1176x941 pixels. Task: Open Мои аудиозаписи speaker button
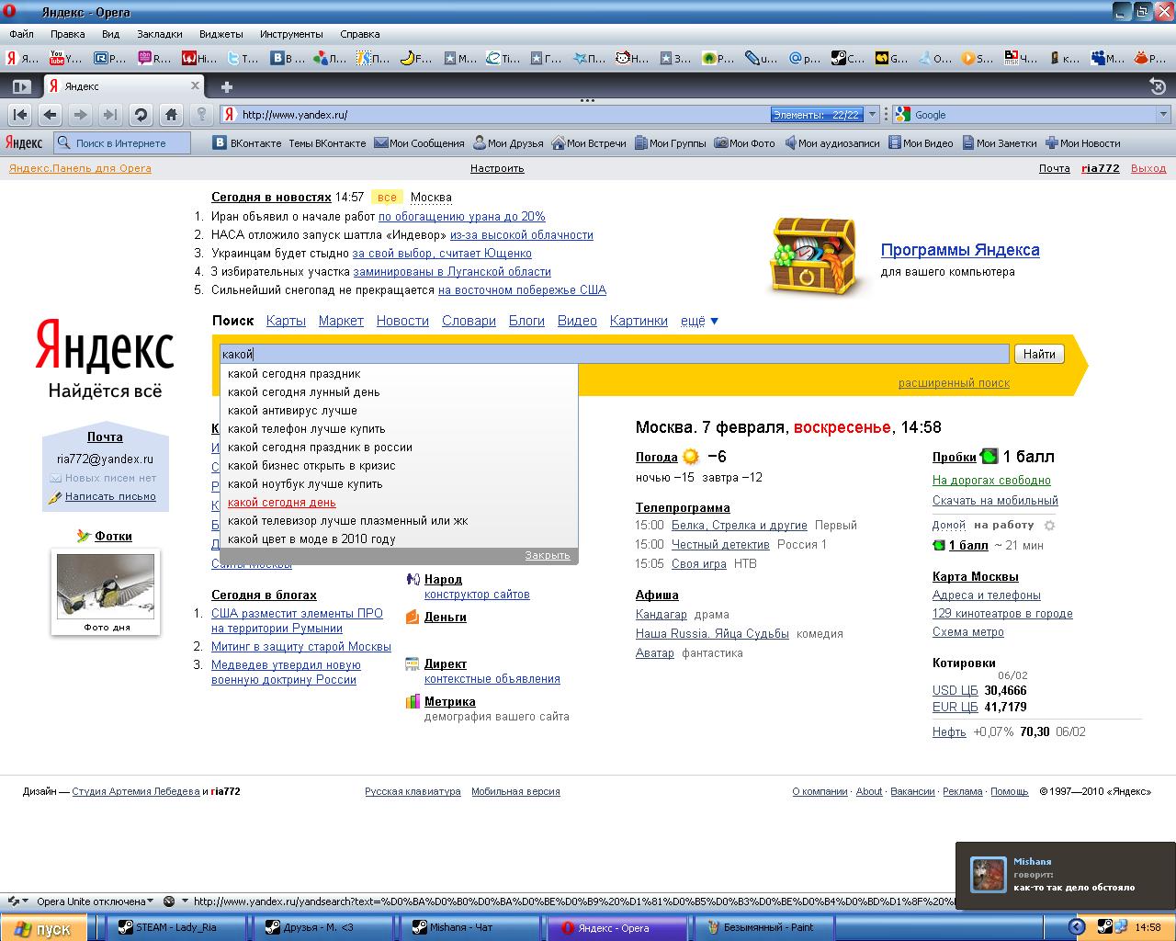[831, 142]
